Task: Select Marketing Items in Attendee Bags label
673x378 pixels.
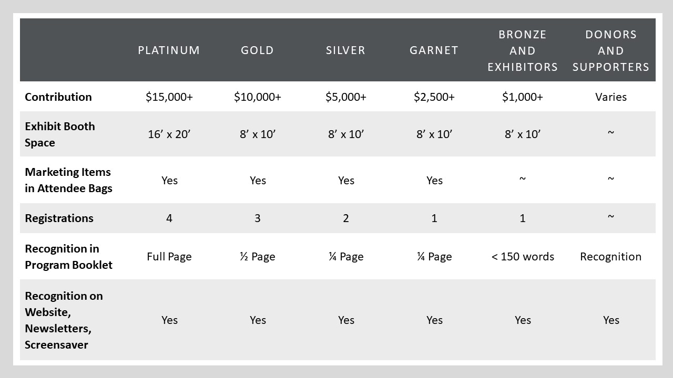Action: pos(68,180)
